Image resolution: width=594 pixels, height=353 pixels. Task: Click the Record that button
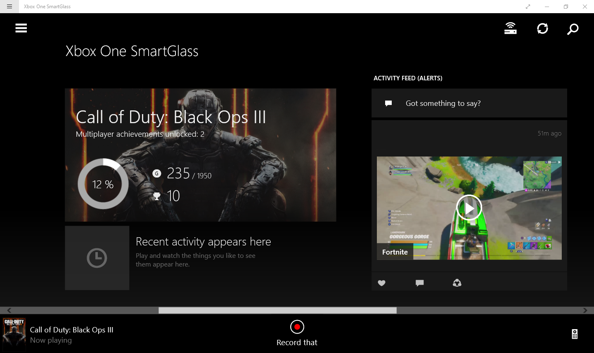(297, 334)
